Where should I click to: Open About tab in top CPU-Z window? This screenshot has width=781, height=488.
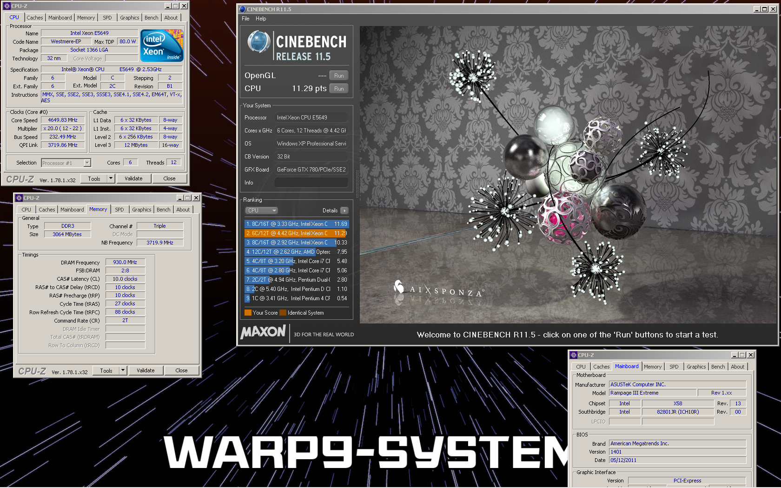171,18
